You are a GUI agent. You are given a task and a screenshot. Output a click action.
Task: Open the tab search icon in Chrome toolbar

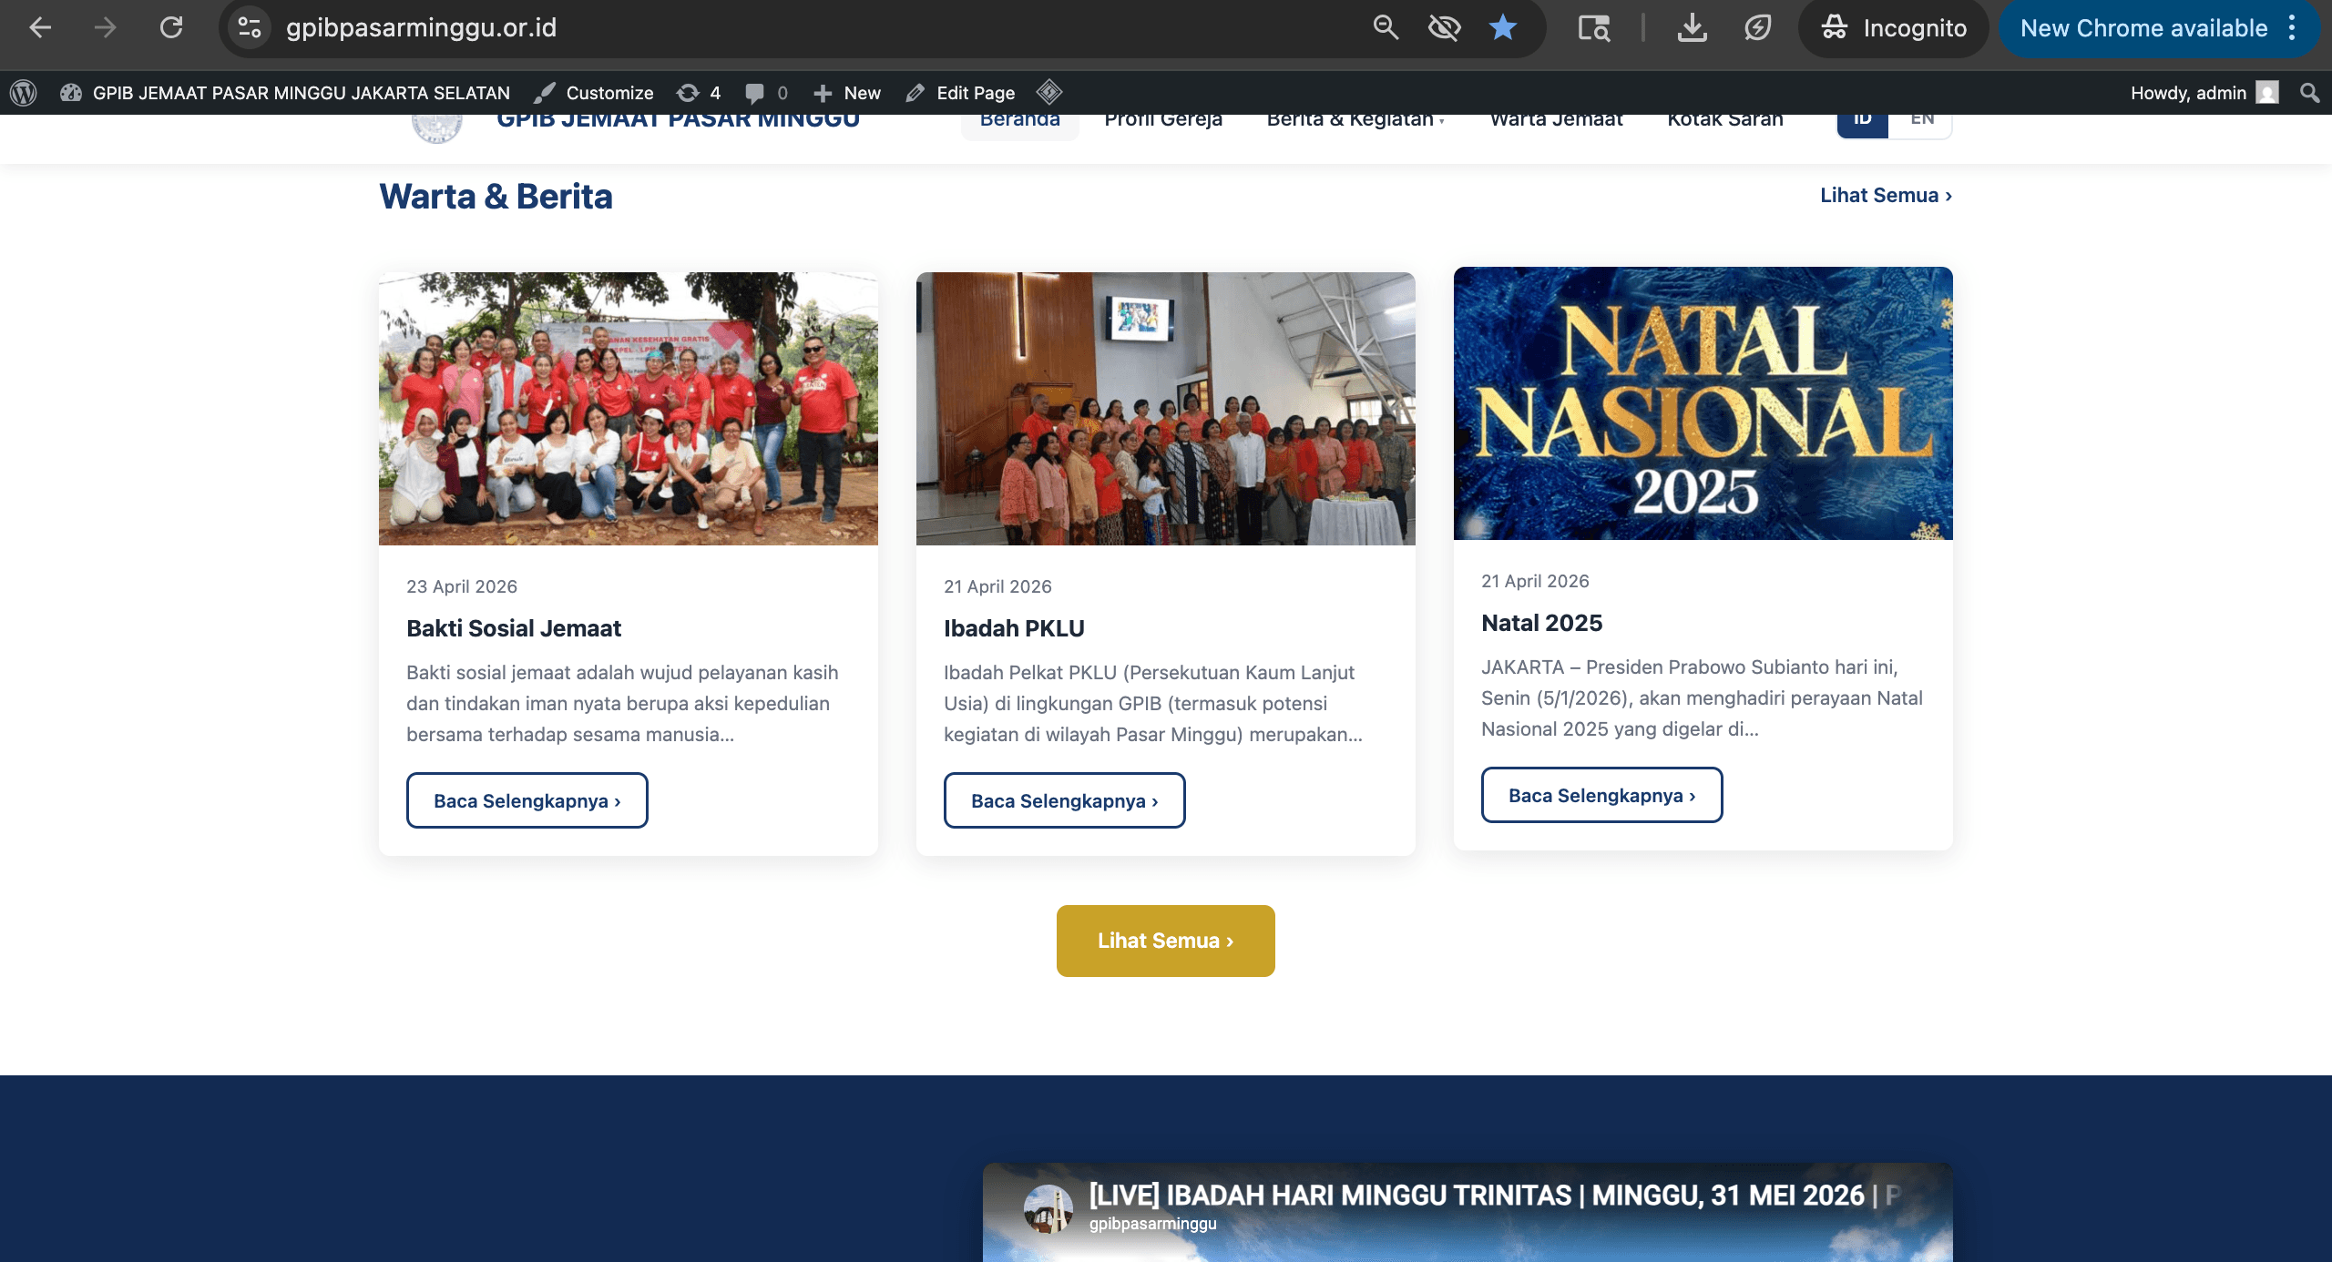[1594, 27]
